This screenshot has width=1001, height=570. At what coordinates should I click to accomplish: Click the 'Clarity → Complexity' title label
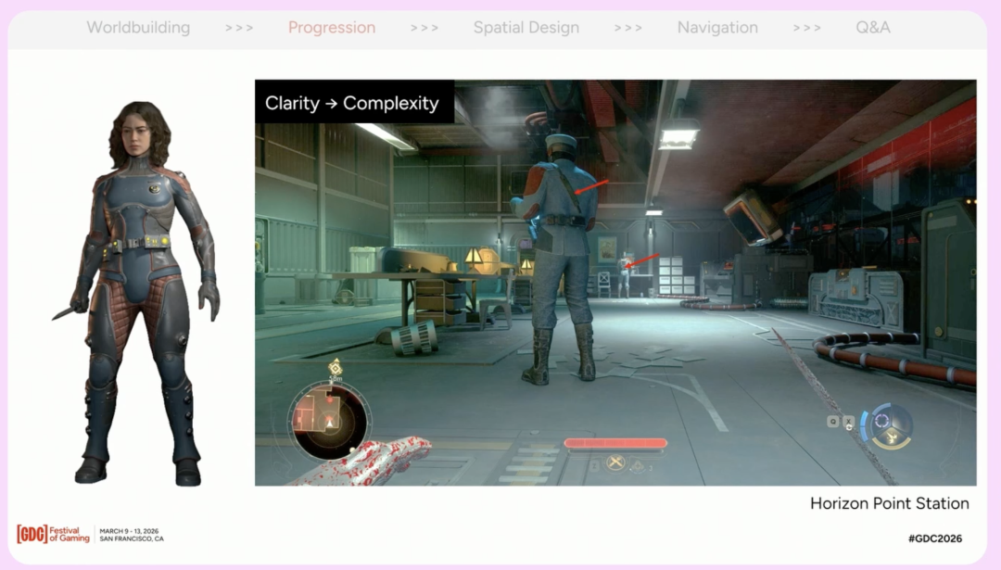tap(352, 103)
